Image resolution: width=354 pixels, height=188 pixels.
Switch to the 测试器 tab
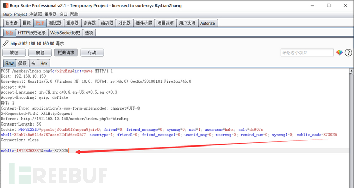click(55, 23)
